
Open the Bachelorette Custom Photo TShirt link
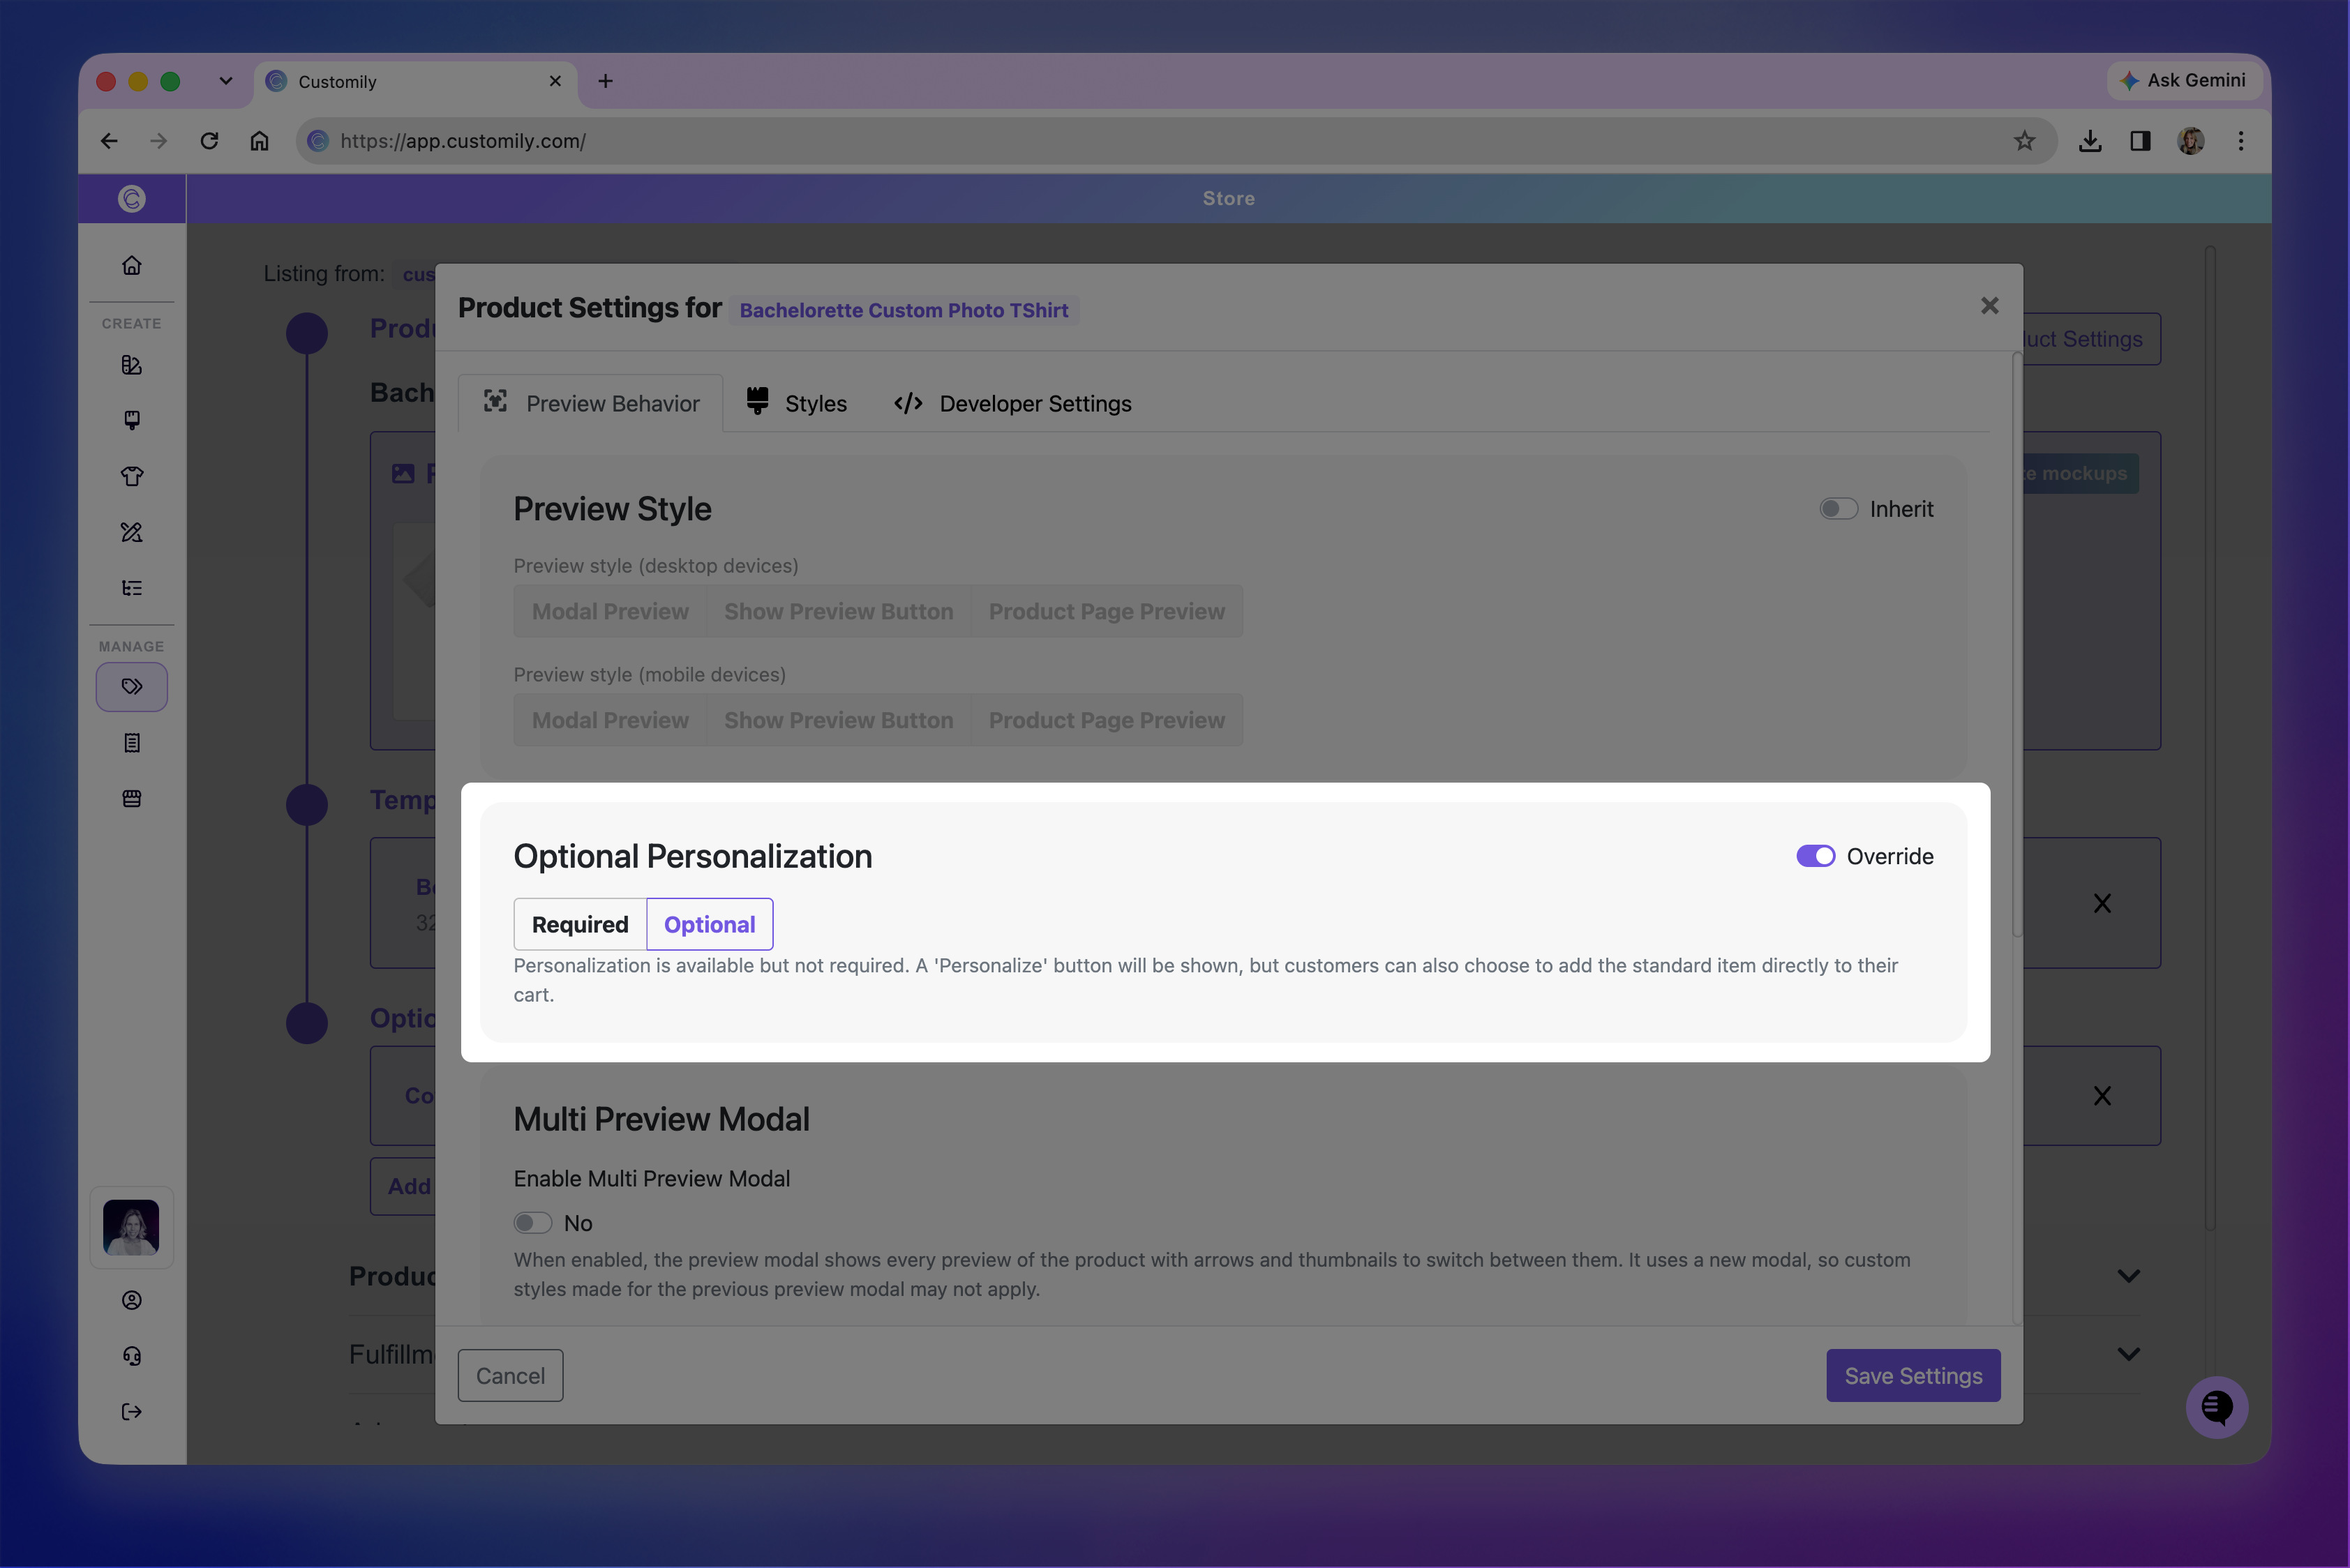(904, 310)
